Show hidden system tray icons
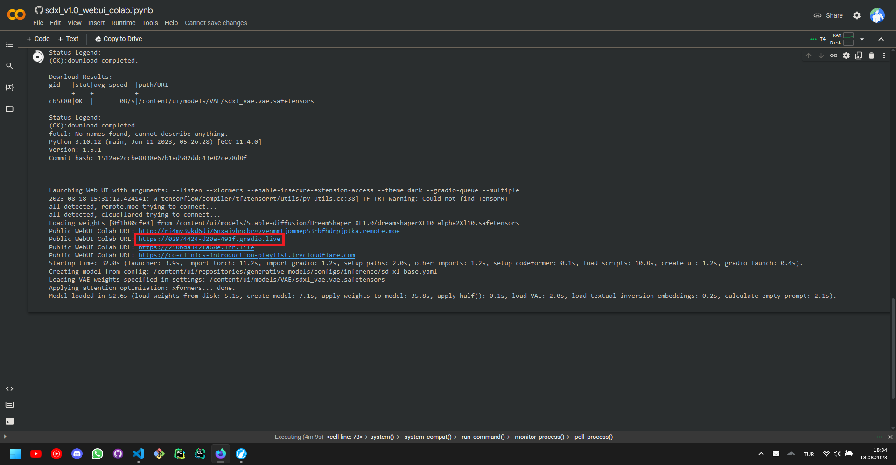 point(761,454)
